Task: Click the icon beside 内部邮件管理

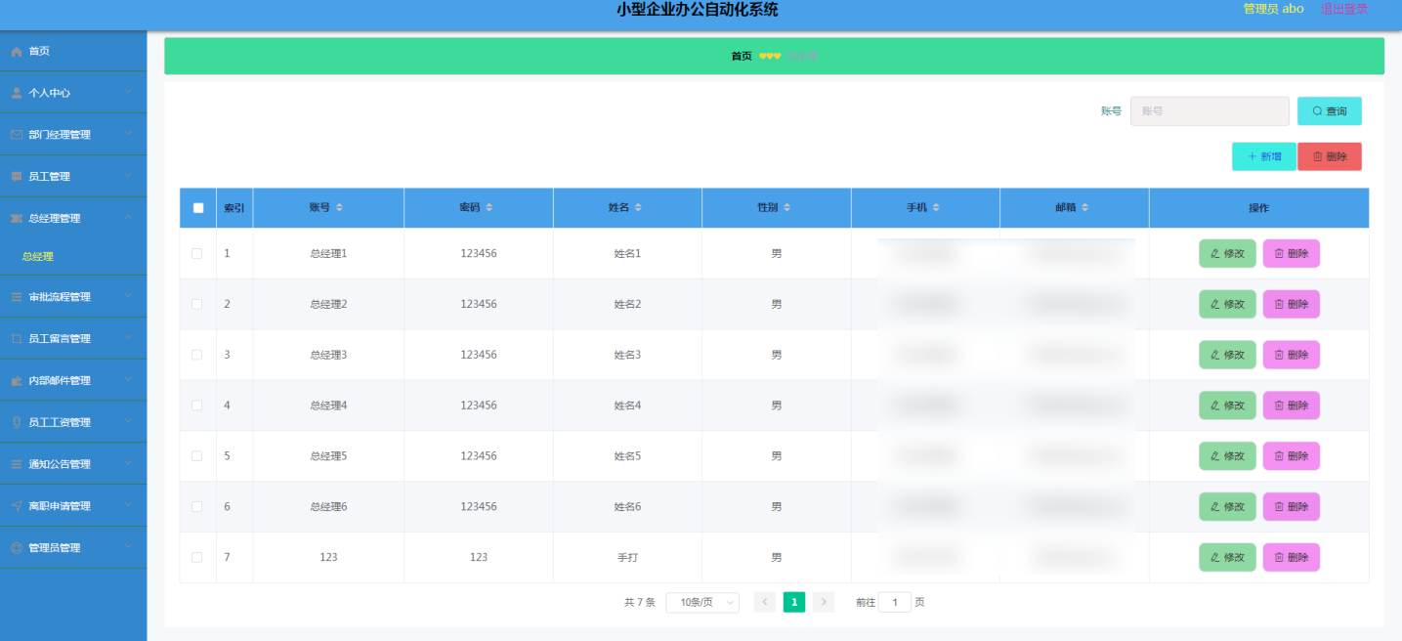Action: coord(17,381)
